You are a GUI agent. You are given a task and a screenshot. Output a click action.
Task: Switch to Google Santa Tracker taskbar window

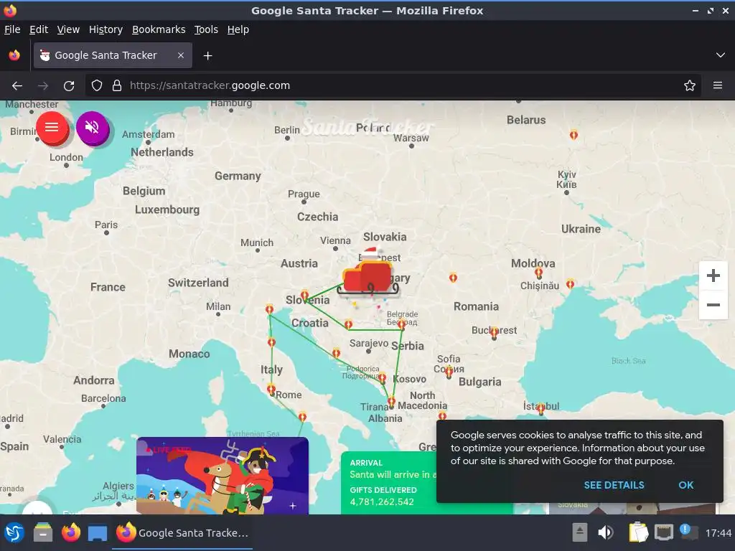pyautogui.click(x=182, y=533)
